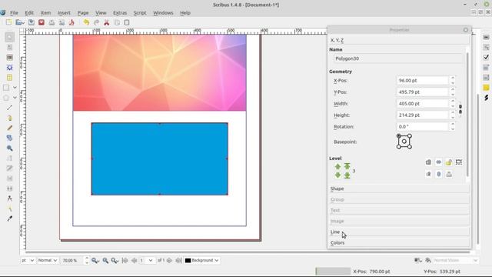
Task: Undo the last action
Action: pos(86,22)
